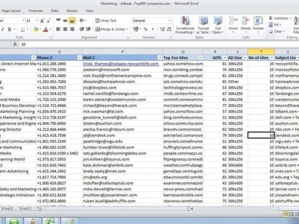Open Phone 2 filter dropdown
299x224 pixels.
(x=80, y=58)
